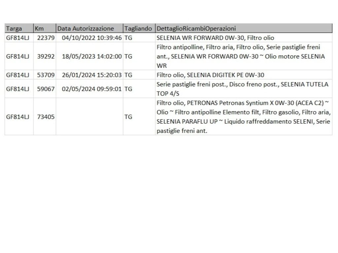Click date 26/01/2024 15:20:03
Viewport: 338px width, 253px height.
coord(89,75)
